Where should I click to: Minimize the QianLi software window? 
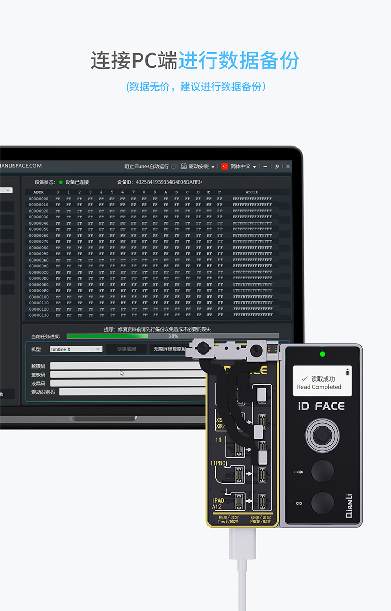266,166
